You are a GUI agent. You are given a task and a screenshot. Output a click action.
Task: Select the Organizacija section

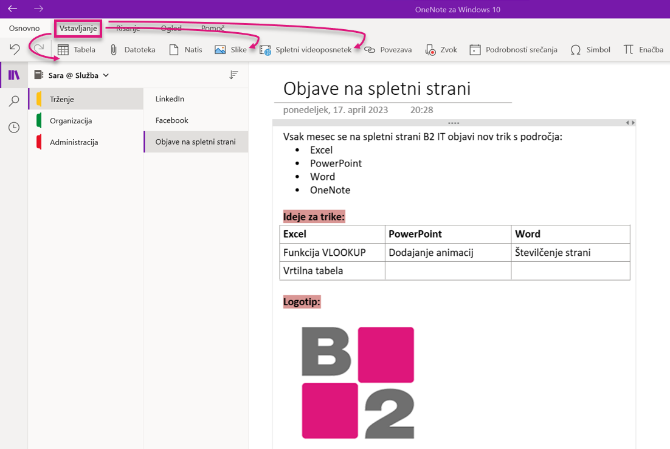(x=86, y=121)
